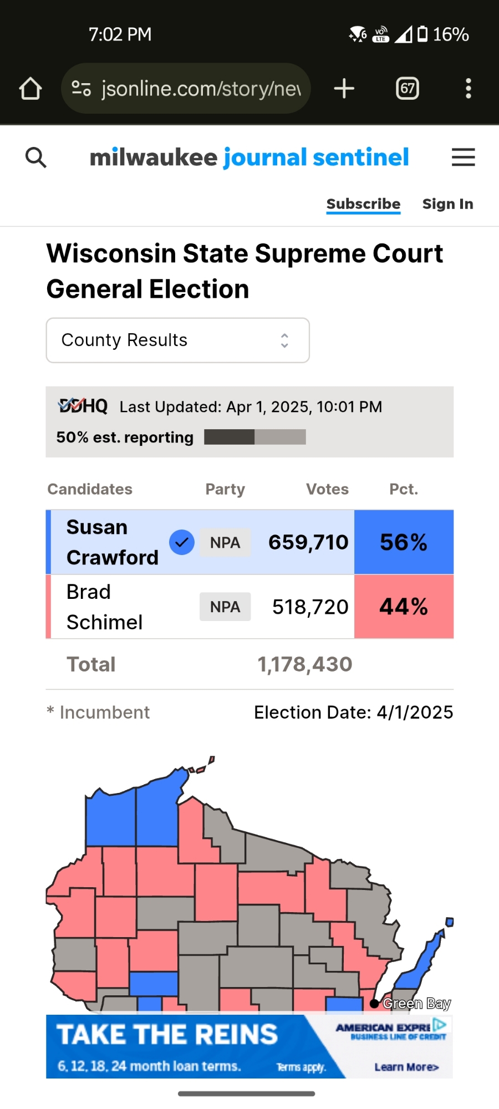Tap the site search magnifier icon
499x1109 pixels.
36,157
